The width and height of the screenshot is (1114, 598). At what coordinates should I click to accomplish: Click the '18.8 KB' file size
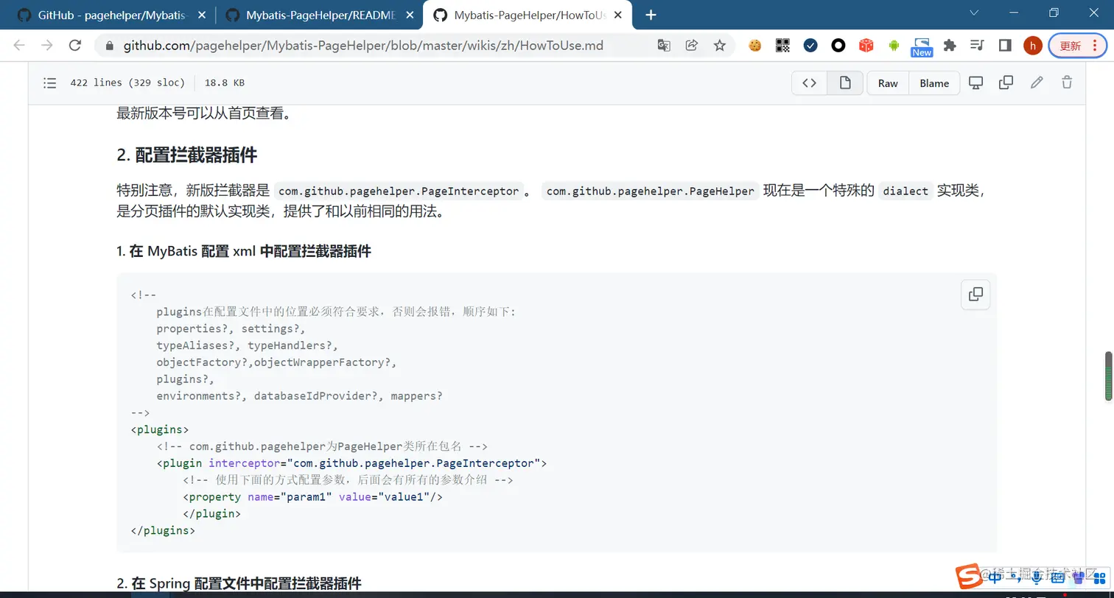click(x=225, y=82)
